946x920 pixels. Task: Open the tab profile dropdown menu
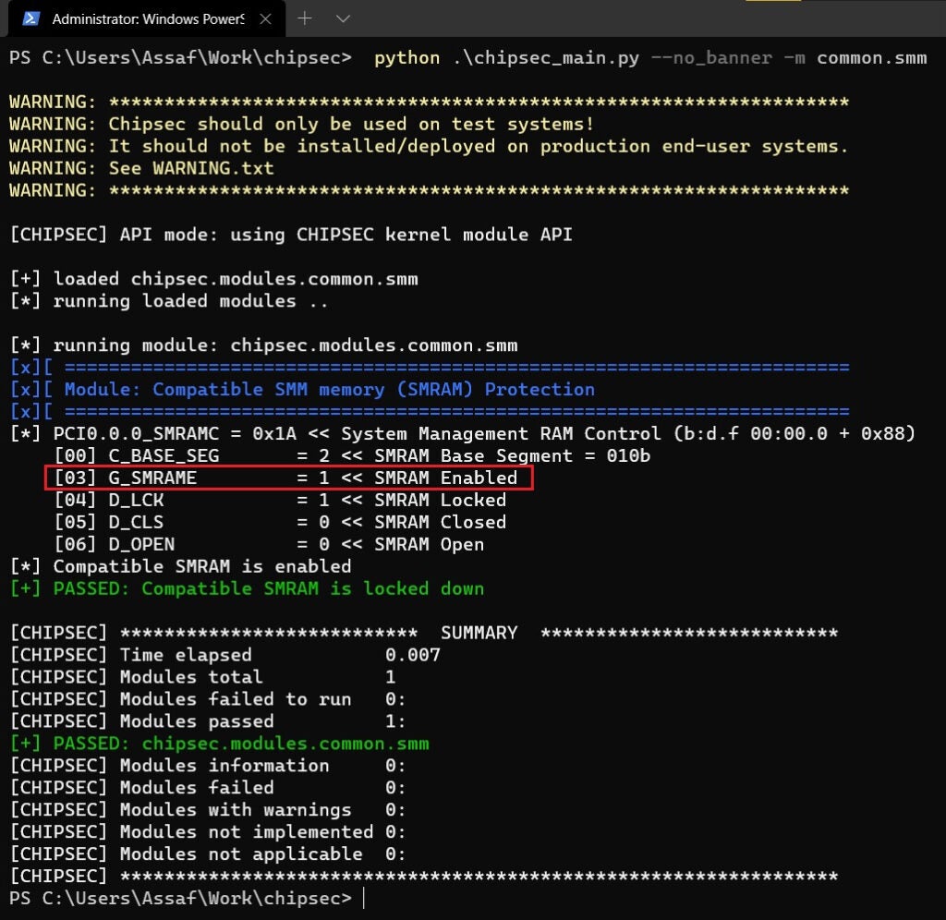click(342, 18)
